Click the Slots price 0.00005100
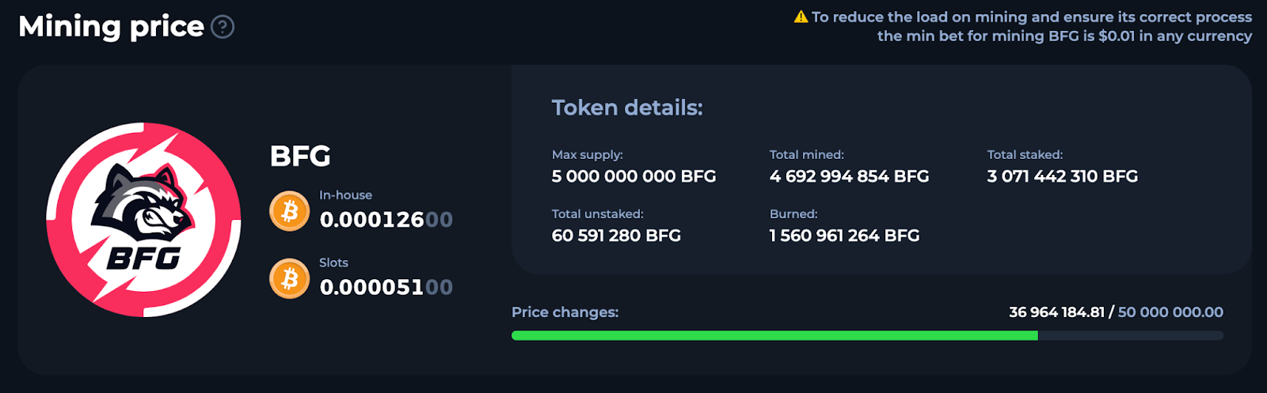1267x393 pixels. (x=386, y=287)
